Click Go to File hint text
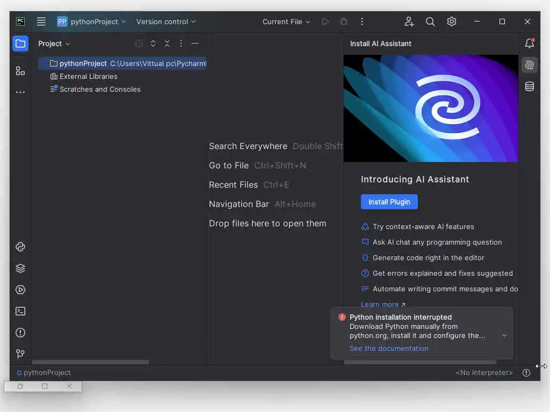This screenshot has width=550, height=412. tap(229, 165)
